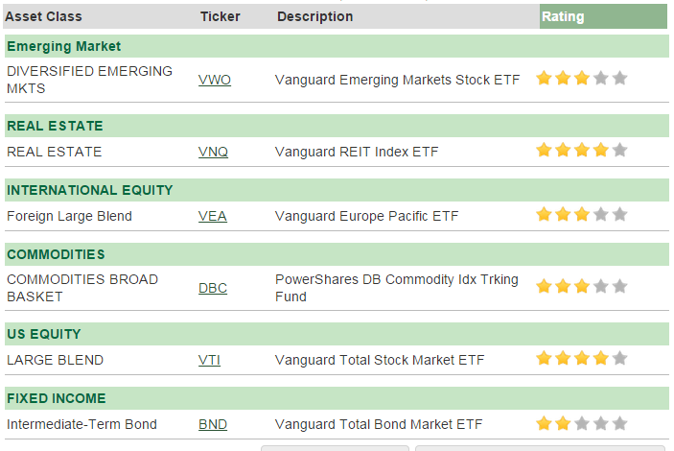The image size is (674, 451).
Task: Click the rating stars for Vanguard REIT Index ETF
Action: coord(582,151)
